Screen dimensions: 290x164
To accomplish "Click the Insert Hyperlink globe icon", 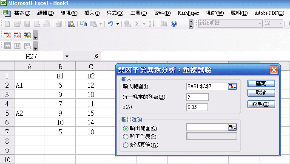I will (x=128, y=24).
